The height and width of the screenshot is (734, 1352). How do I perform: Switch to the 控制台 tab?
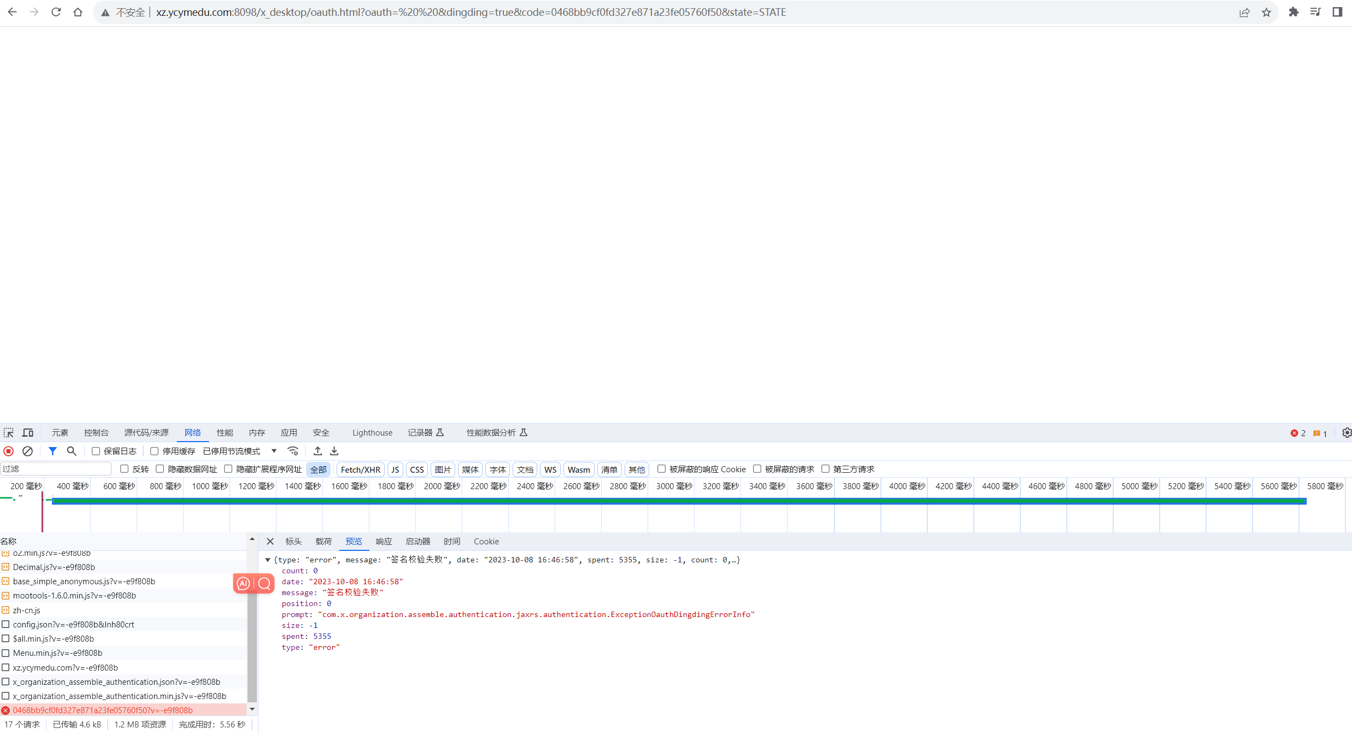tap(96, 433)
